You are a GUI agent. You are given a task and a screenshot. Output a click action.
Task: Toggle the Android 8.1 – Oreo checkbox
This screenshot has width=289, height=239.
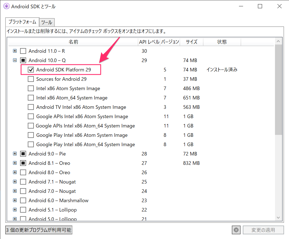coord(23,163)
